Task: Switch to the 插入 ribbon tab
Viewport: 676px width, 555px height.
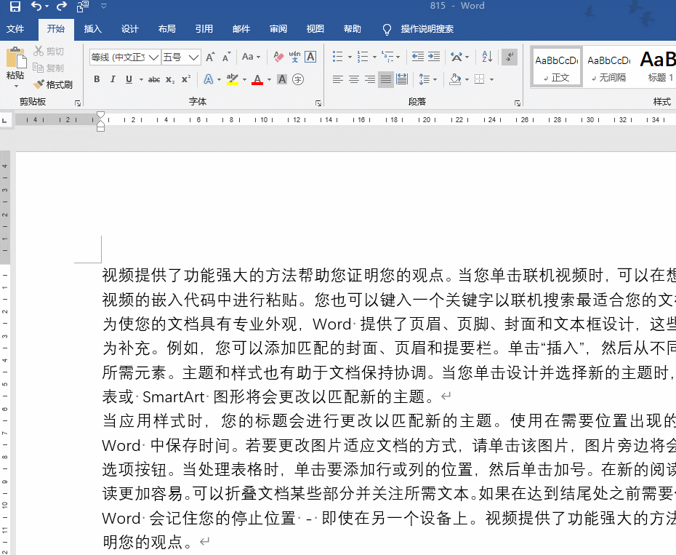Action: [x=92, y=29]
